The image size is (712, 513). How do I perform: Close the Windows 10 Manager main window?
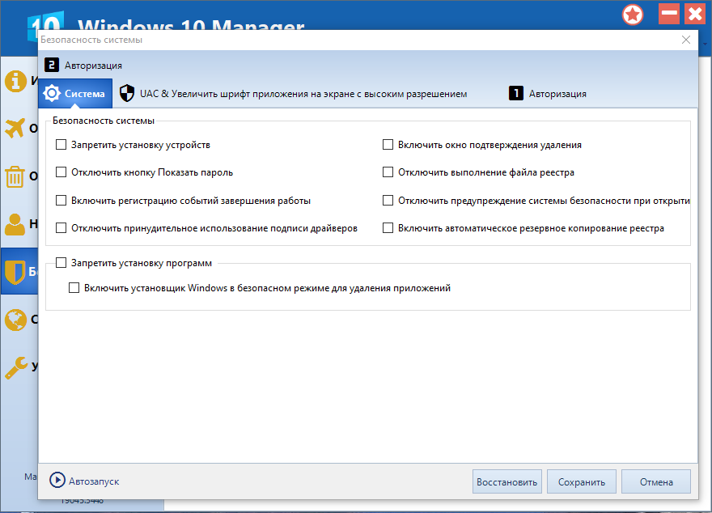[695, 14]
